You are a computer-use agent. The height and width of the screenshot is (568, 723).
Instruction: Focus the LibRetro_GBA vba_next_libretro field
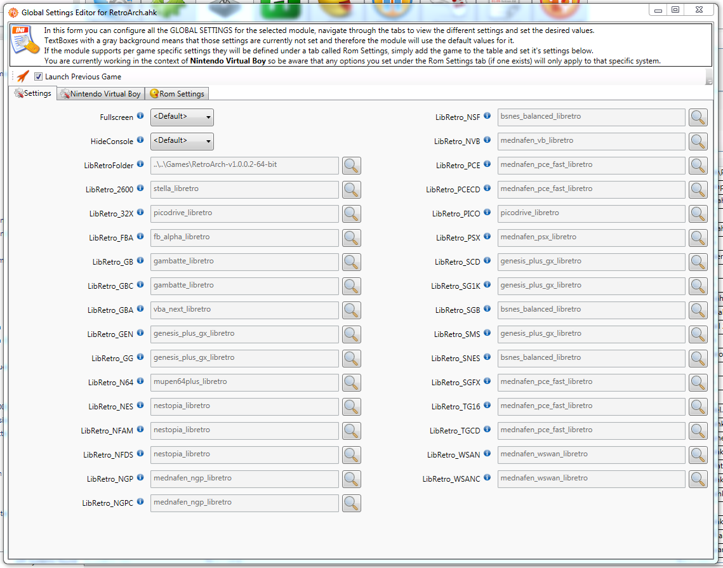point(244,310)
